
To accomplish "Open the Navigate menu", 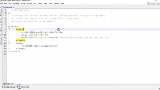I will (x=16, y=3).
